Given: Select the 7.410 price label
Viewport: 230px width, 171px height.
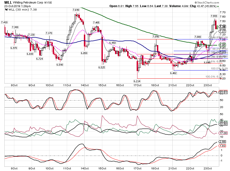Looking at the screenshot, I should coord(4,22).
